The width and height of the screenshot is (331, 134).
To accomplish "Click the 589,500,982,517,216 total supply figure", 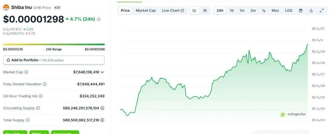I will [81, 120].
